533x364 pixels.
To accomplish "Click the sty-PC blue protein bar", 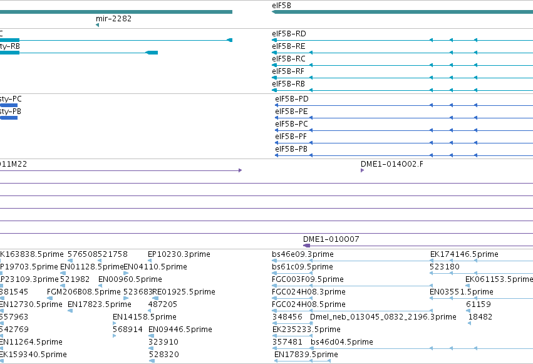I will (9, 105).
